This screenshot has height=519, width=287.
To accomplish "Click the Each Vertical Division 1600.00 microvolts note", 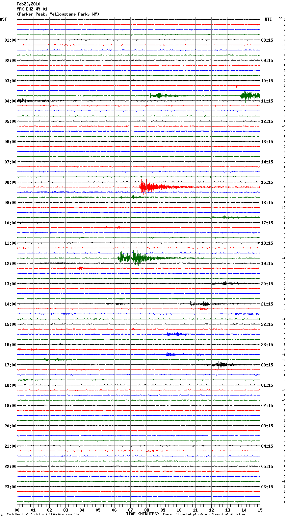I will [x=43, y=515].
